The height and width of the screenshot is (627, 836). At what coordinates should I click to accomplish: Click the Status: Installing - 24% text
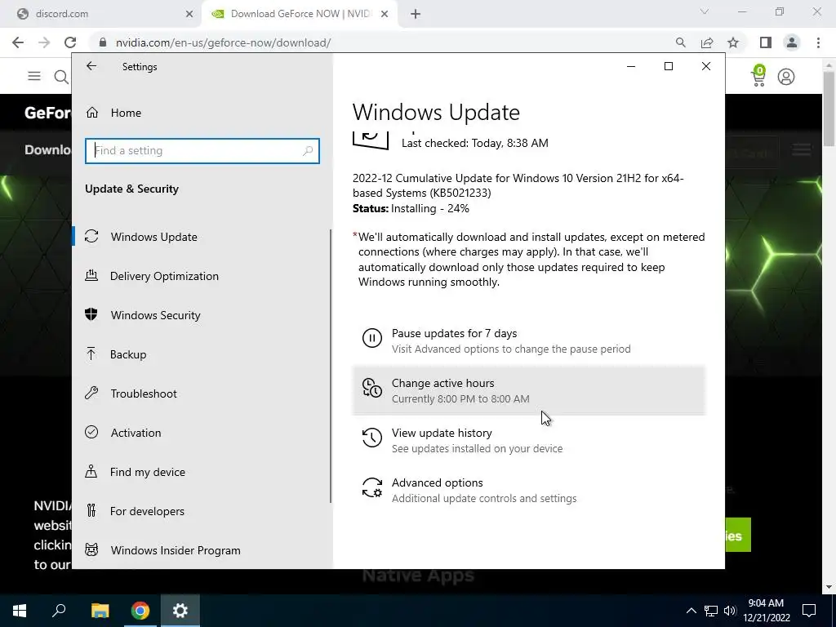coord(411,208)
